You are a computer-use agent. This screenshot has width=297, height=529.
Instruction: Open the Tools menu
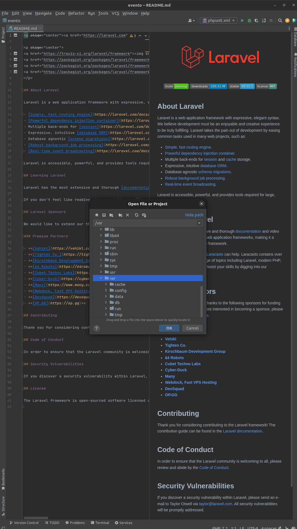click(x=103, y=13)
